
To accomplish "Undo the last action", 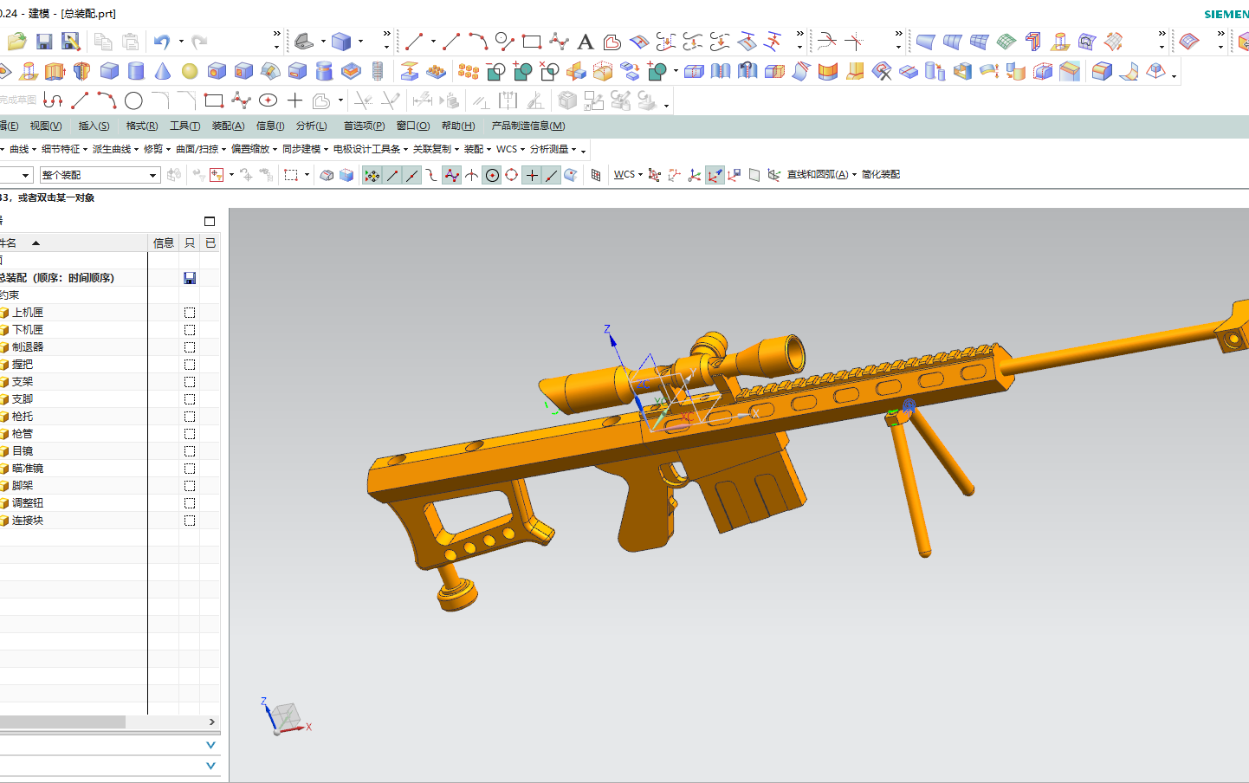I will (x=162, y=42).
